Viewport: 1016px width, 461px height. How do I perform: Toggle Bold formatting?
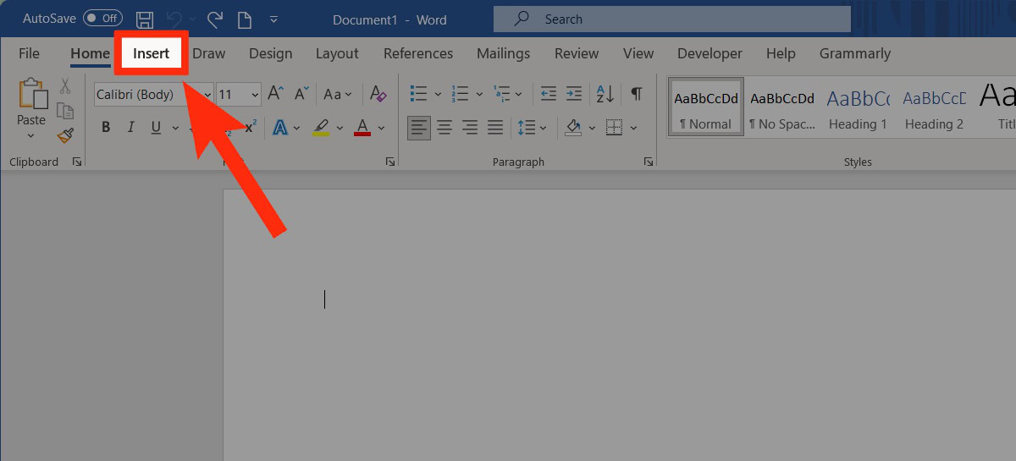coord(106,128)
